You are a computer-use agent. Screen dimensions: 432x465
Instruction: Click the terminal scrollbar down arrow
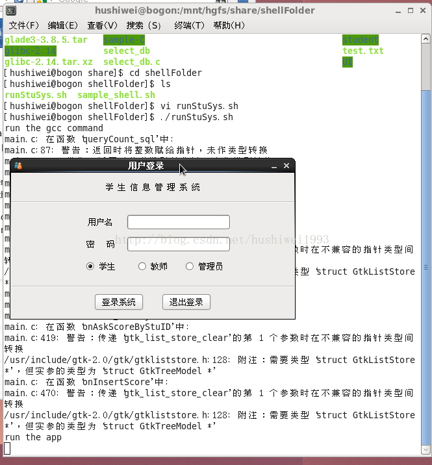coord(426,450)
